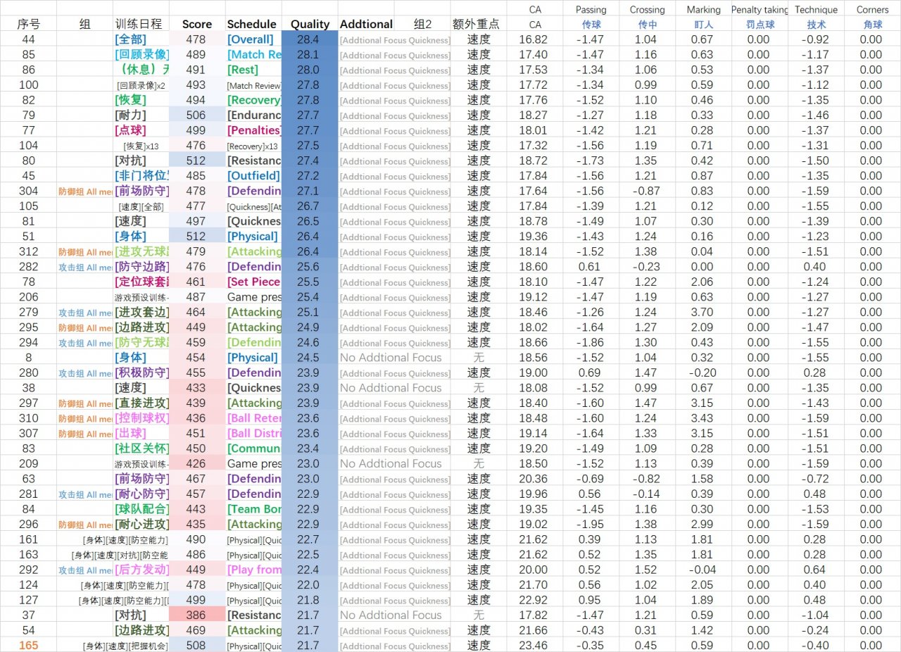Select the Passing value 0.95
901x652 pixels.
[591, 600]
